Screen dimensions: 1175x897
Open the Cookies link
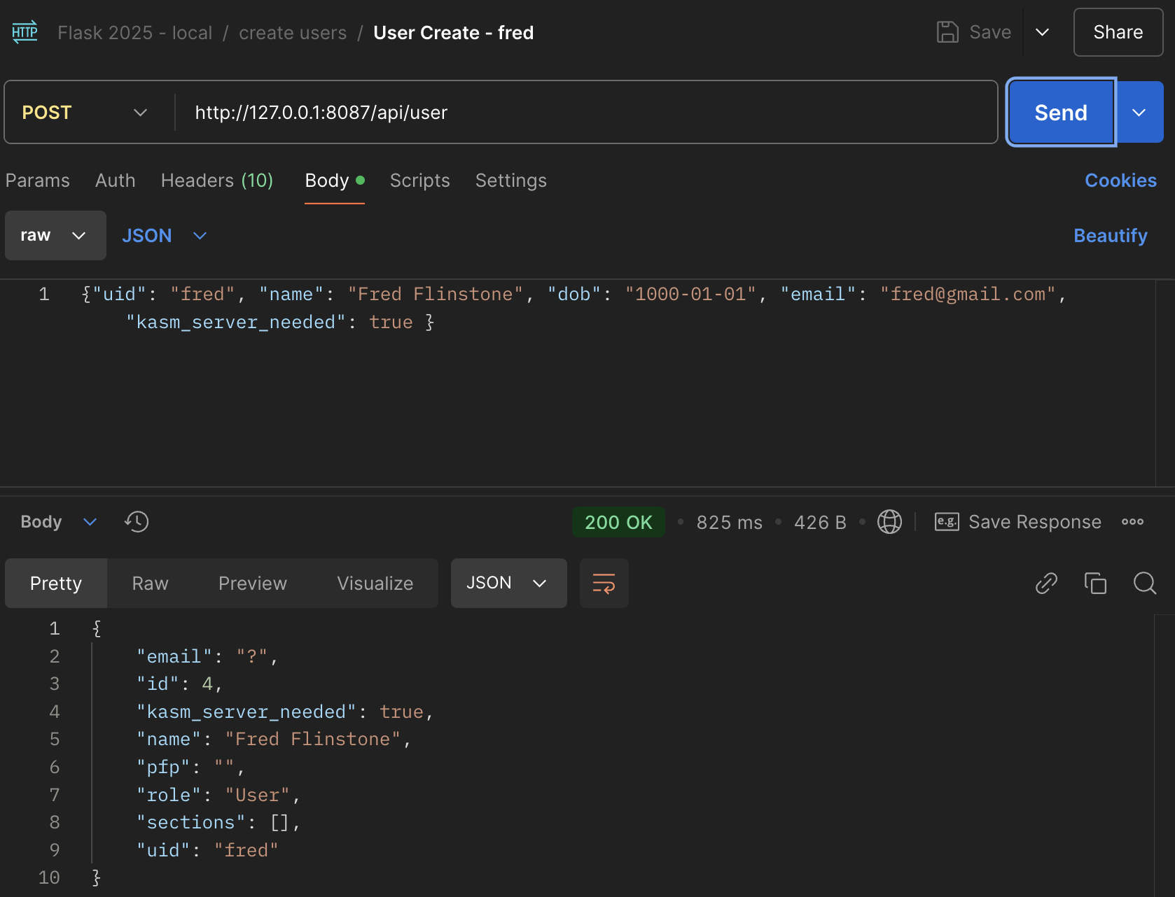1120,181
